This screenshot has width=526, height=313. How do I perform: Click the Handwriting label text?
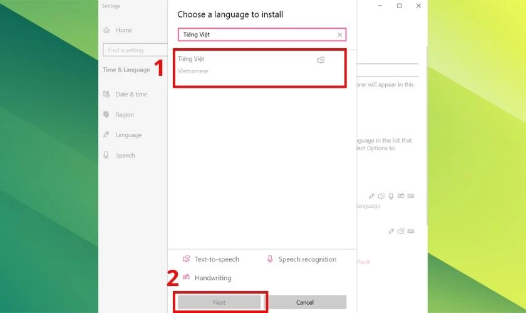pos(213,278)
